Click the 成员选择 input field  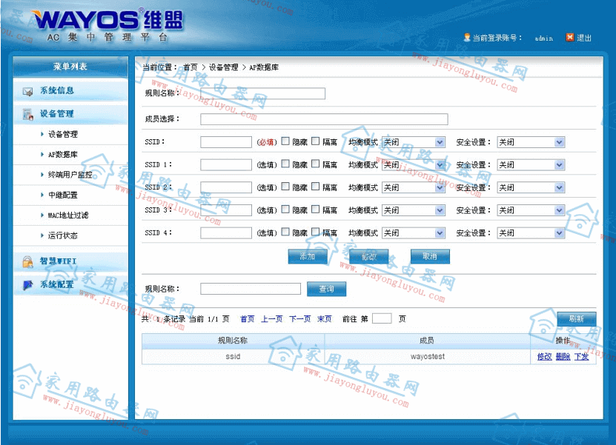(324, 119)
